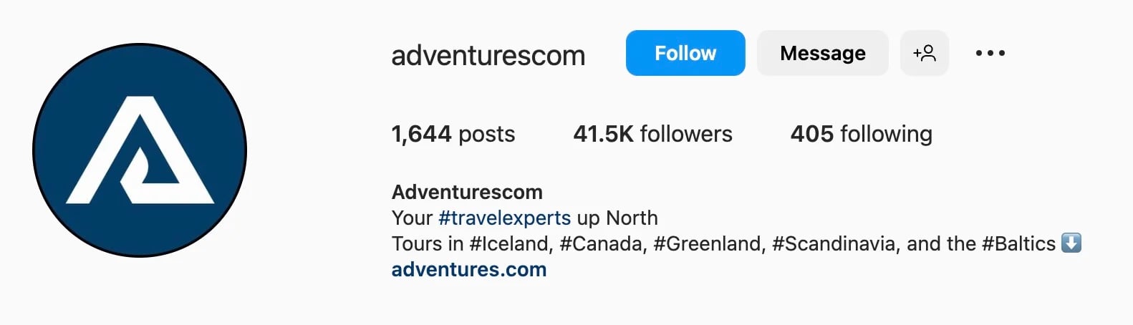Screen dimensions: 1133x325
Task: Open the Adventurescom profile picture
Action: point(140,150)
